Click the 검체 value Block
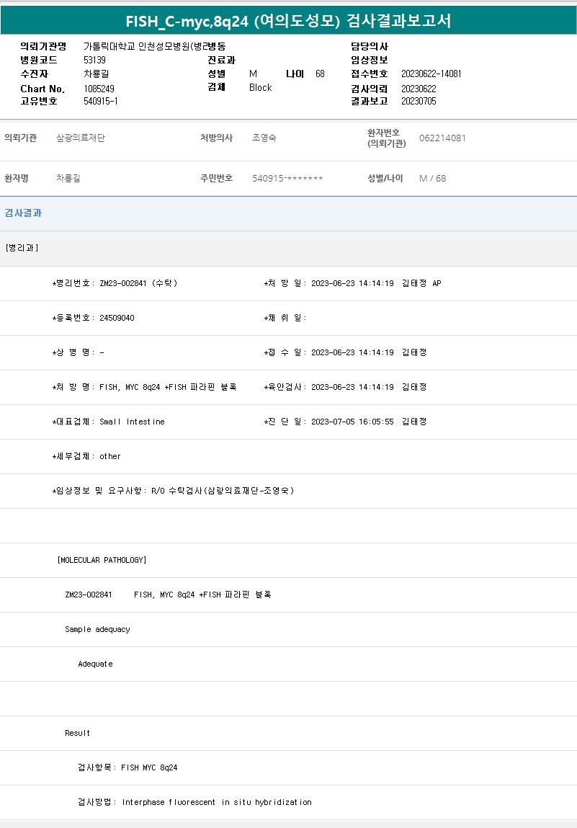The width and height of the screenshot is (577, 828). (260, 87)
